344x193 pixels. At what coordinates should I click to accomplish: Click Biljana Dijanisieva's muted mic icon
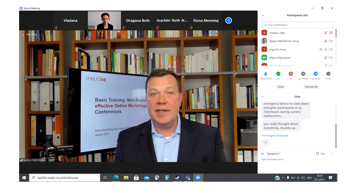(x=325, y=58)
